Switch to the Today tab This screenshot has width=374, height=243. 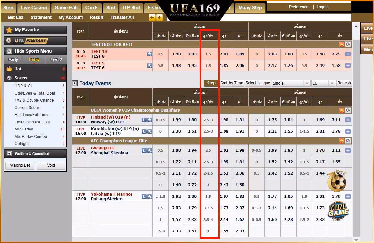pos(33,59)
